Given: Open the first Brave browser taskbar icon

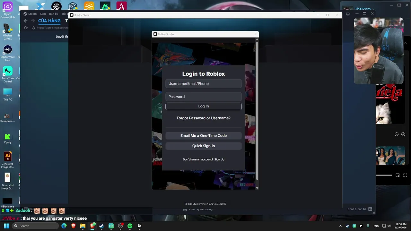Looking at the screenshot, I should pyautogui.click(x=74, y=226).
